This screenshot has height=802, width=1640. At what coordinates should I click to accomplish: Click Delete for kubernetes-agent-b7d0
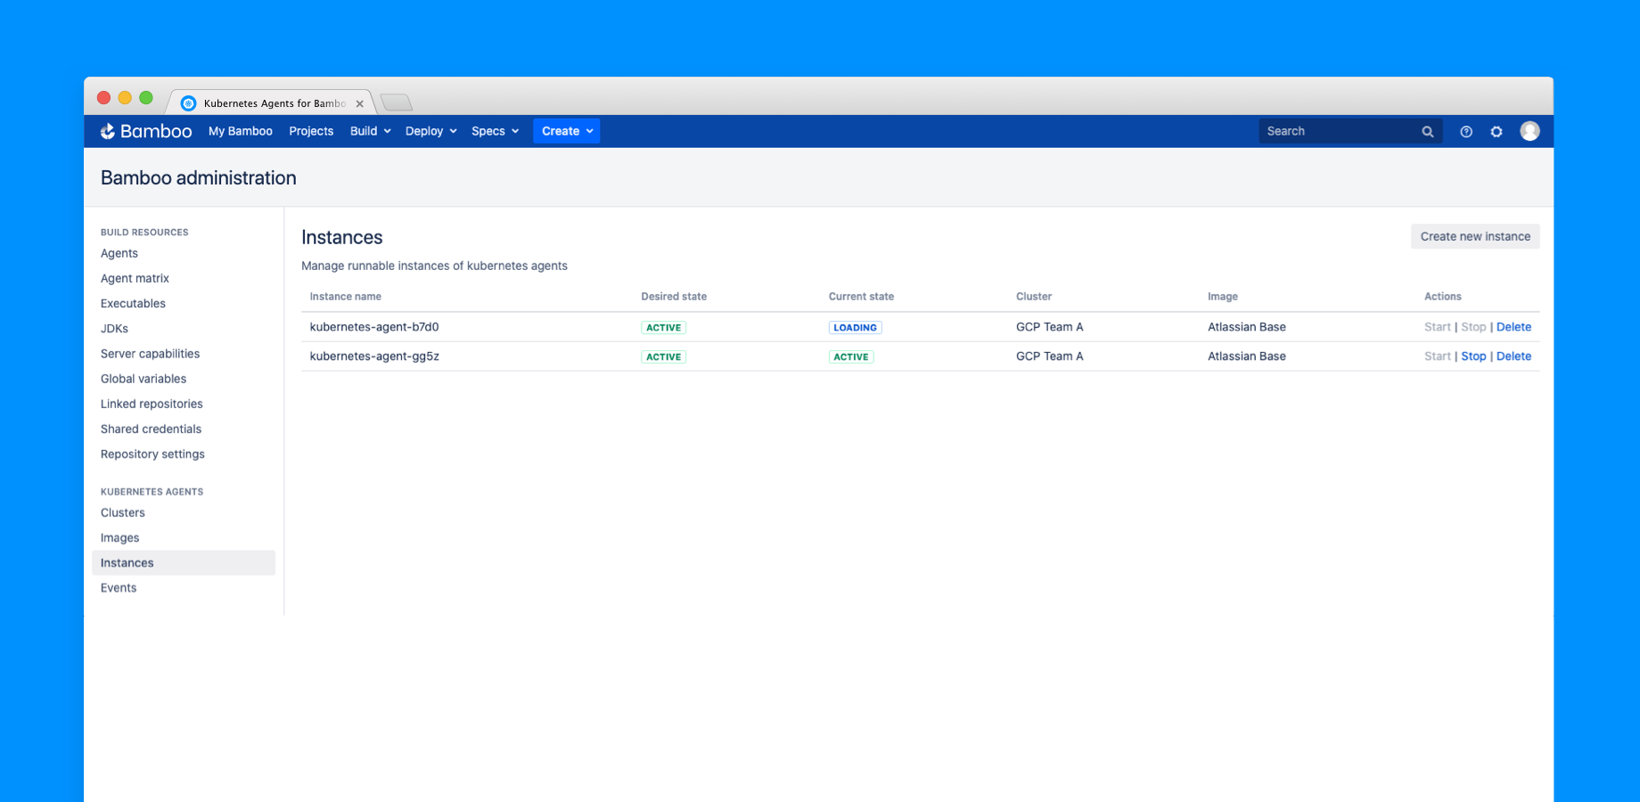coord(1513,327)
